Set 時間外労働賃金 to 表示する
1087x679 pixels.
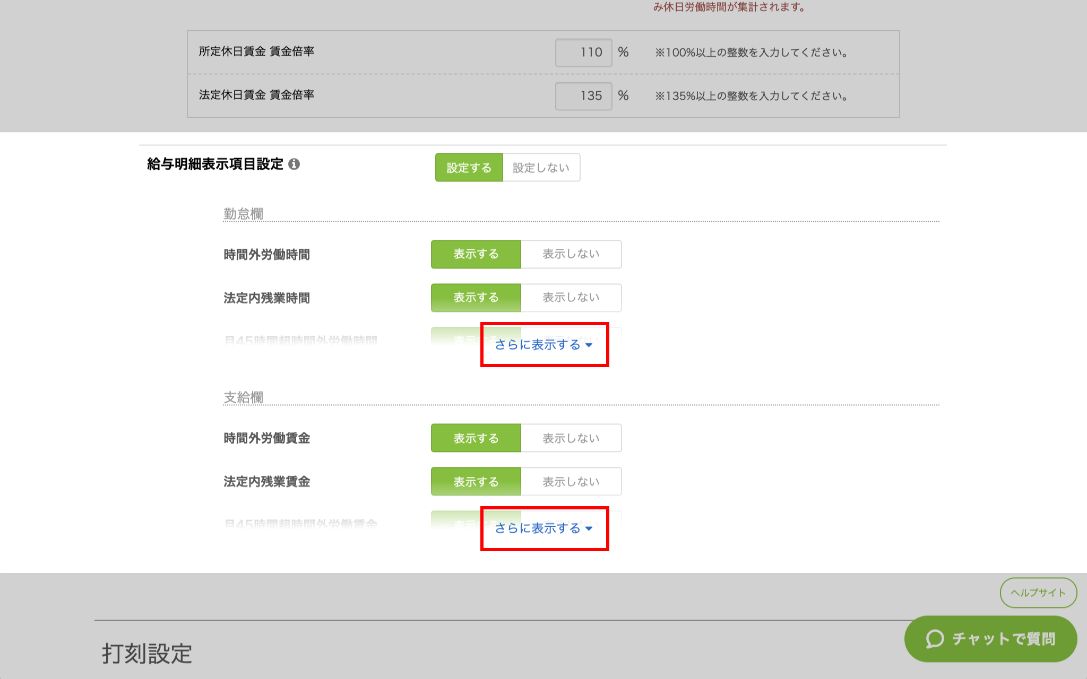(476, 438)
